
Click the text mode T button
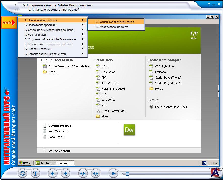35,173
